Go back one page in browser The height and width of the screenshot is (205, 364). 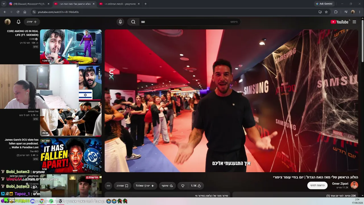[5, 12]
